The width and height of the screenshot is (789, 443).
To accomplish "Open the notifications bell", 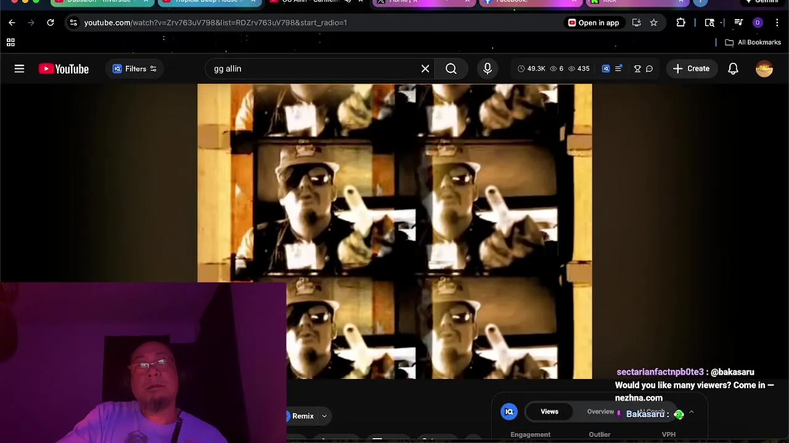I will 733,69.
